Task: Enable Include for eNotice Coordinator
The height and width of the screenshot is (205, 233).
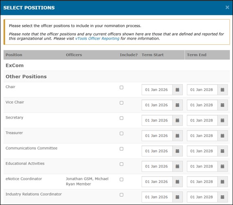Action: click(122, 179)
